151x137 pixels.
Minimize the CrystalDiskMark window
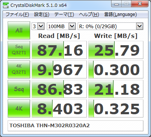pos(116,4)
